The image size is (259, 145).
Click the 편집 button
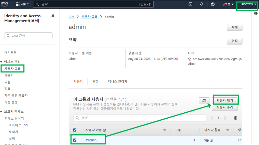(x=235, y=41)
